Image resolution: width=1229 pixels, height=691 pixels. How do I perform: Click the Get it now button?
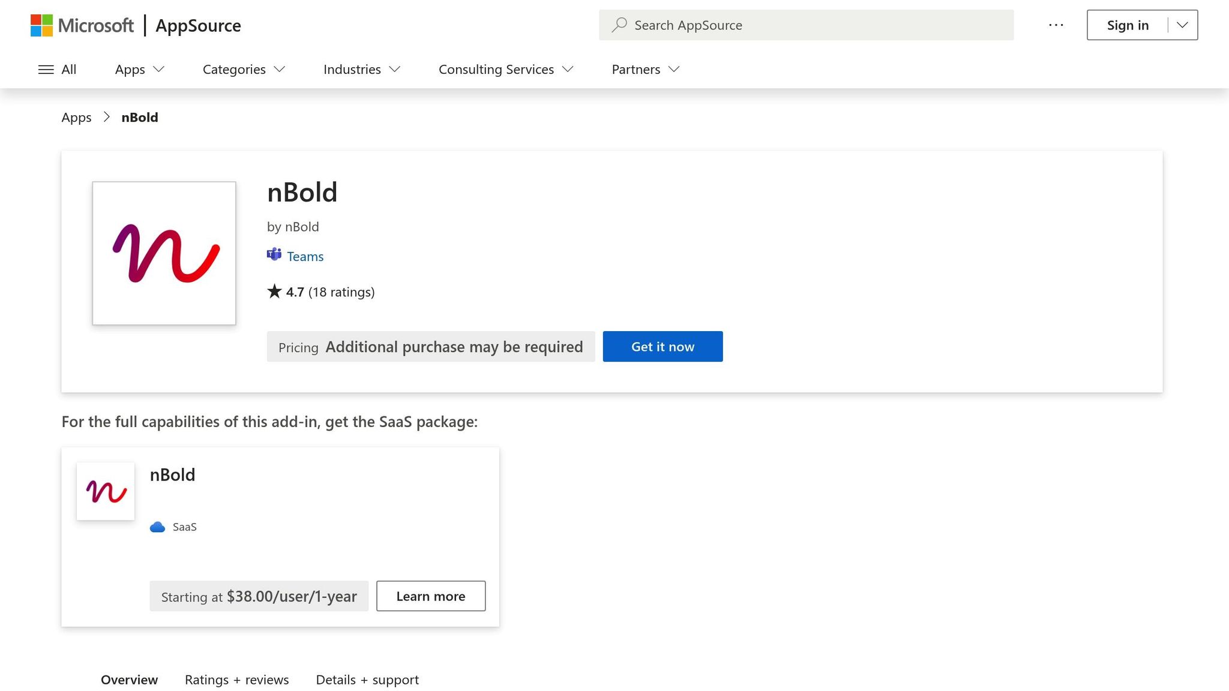coord(663,347)
